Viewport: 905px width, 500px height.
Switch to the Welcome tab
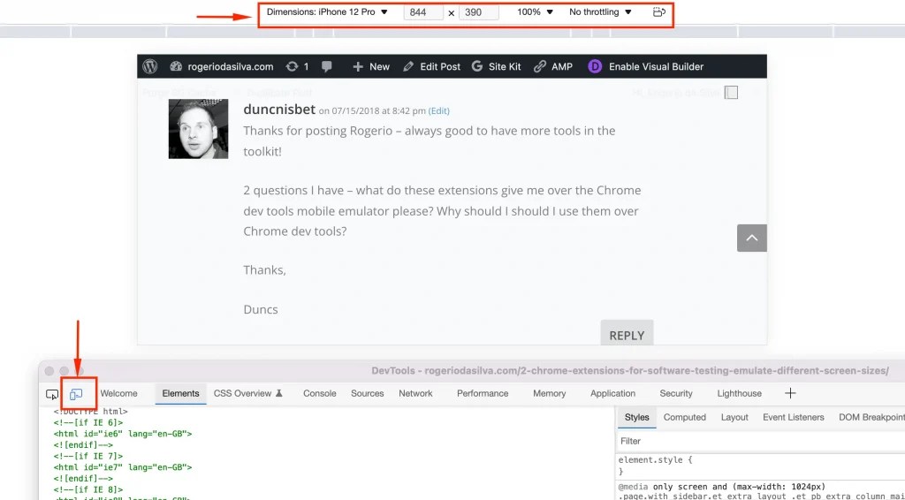click(x=119, y=393)
